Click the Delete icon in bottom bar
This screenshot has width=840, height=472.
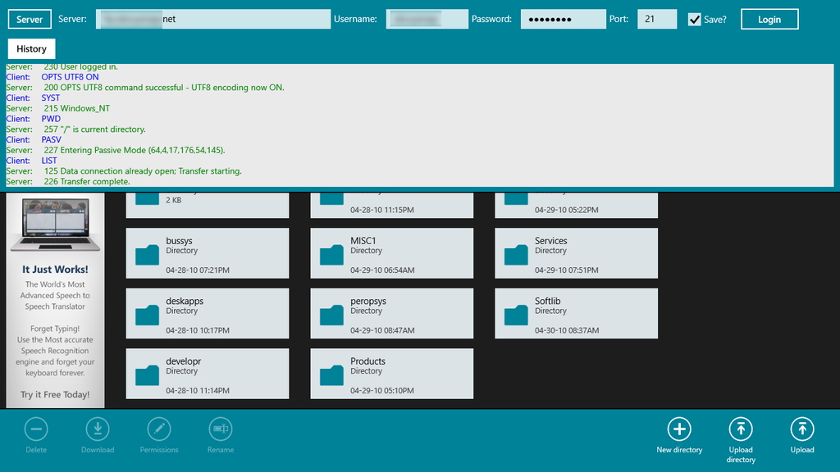36,429
